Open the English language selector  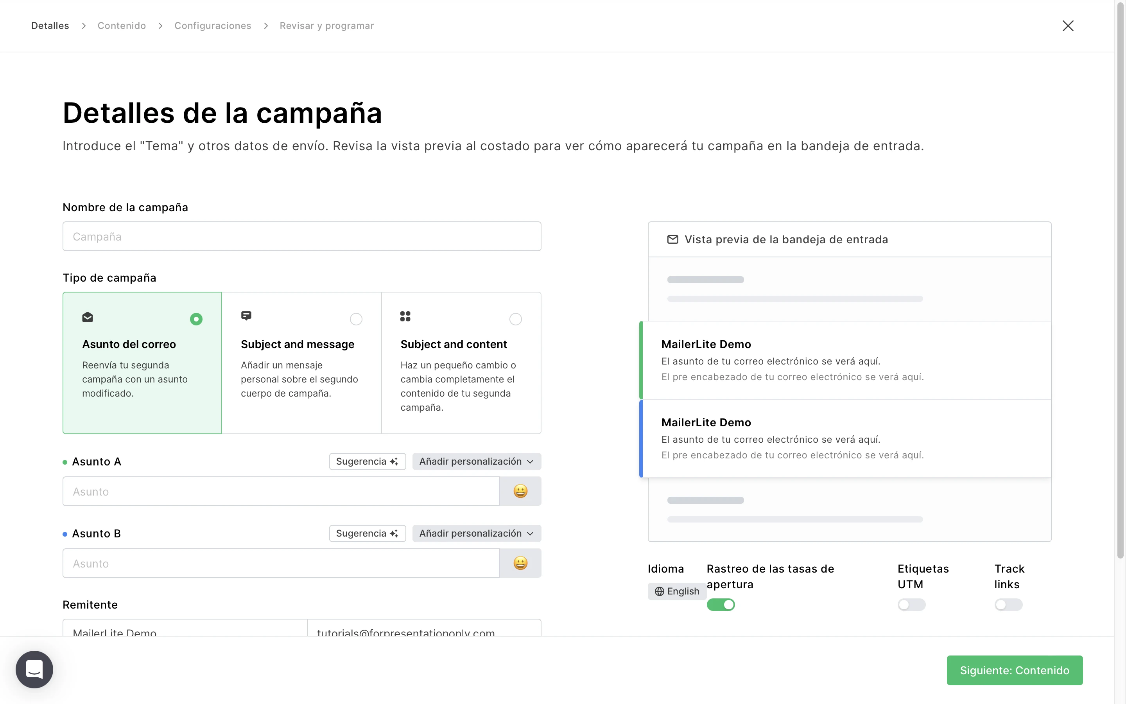(676, 591)
